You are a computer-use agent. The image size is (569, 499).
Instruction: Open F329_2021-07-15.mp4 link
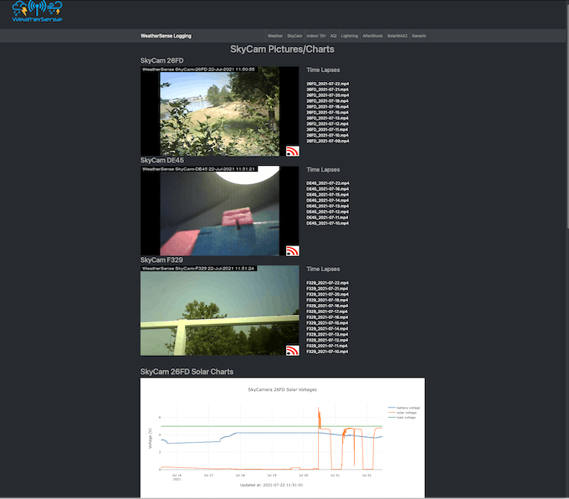click(x=327, y=323)
